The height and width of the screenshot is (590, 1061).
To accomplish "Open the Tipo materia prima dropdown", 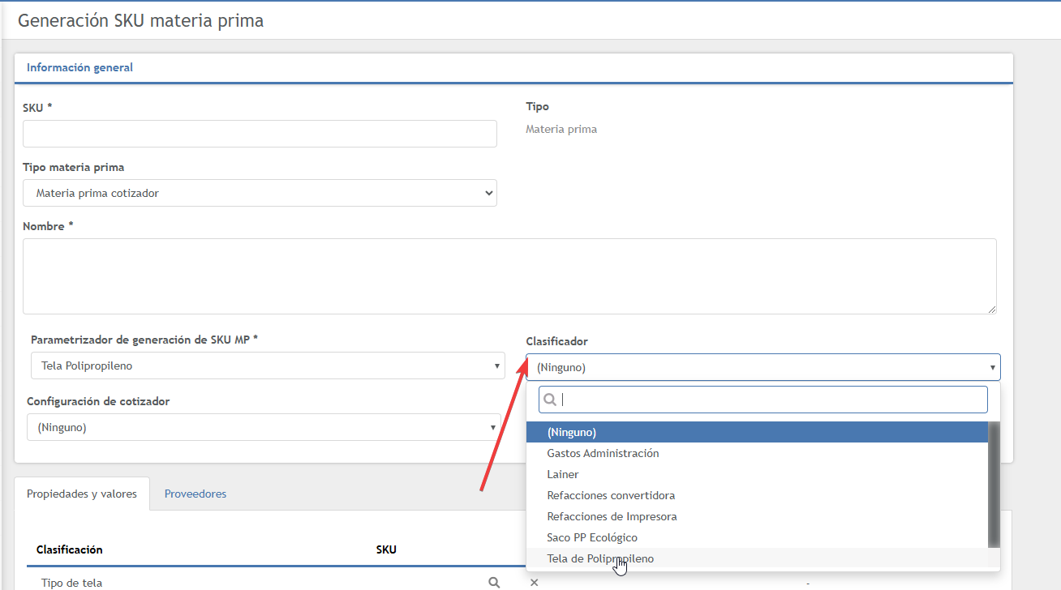I will 260,193.
